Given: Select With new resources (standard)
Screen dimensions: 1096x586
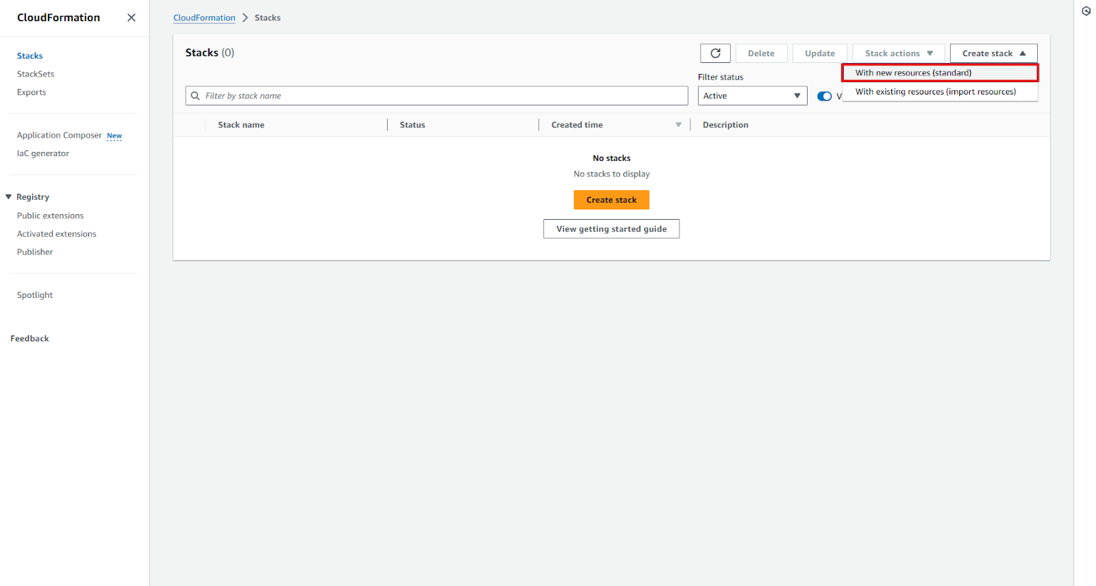Looking at the screenshot, I should pos(913,73).
